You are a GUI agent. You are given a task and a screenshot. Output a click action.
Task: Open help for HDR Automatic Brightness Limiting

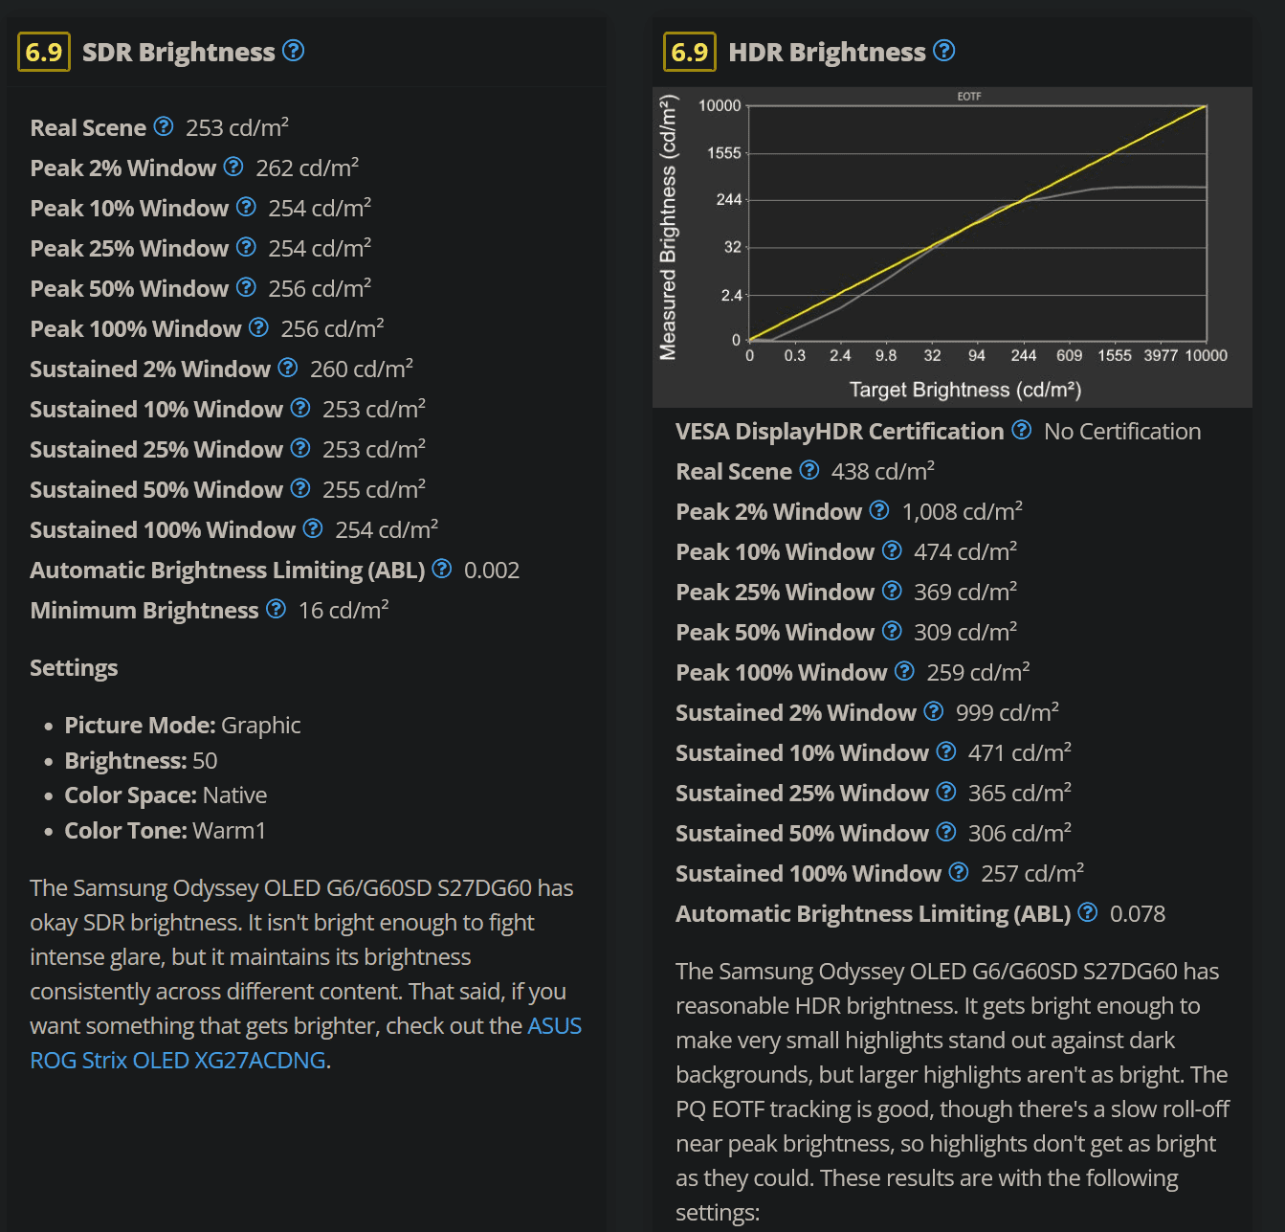(1088, 912)
